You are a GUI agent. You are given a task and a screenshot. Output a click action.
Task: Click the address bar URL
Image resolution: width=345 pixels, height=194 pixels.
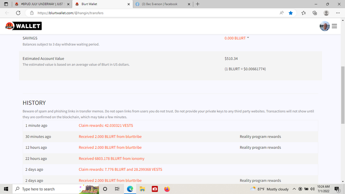[70, 13]
